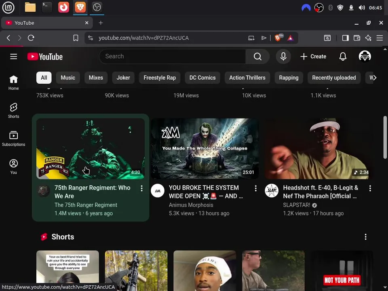The image size is (388, 291).
Task: Click the address bar URL
Action: click(x=143, y=38)
